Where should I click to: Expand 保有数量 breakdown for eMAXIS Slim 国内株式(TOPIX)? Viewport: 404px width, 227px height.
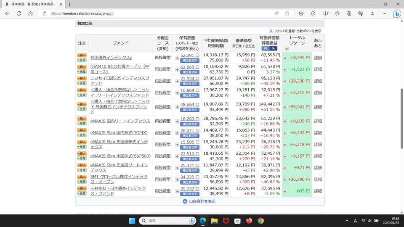tap(177, 133)
